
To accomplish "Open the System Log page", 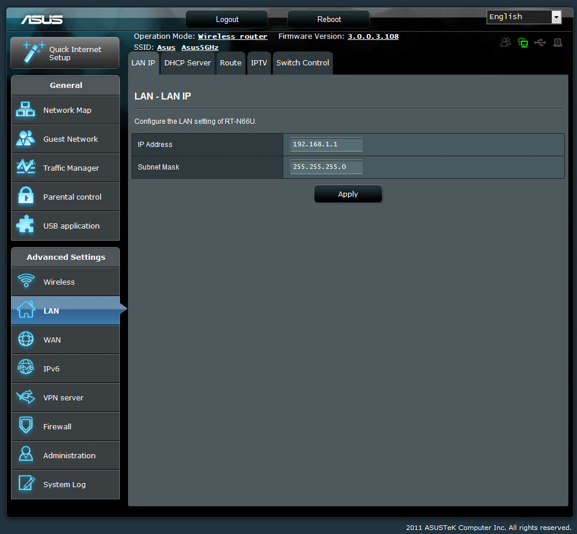I will click(65, 484).
